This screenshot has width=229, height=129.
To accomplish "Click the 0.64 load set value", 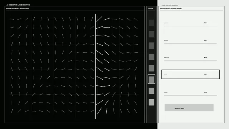I will tap(205, 23).
